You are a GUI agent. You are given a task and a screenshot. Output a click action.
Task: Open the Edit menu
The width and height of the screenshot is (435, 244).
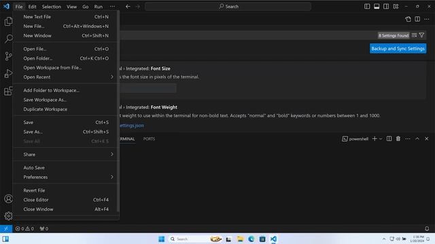click(x=32, y=7)
